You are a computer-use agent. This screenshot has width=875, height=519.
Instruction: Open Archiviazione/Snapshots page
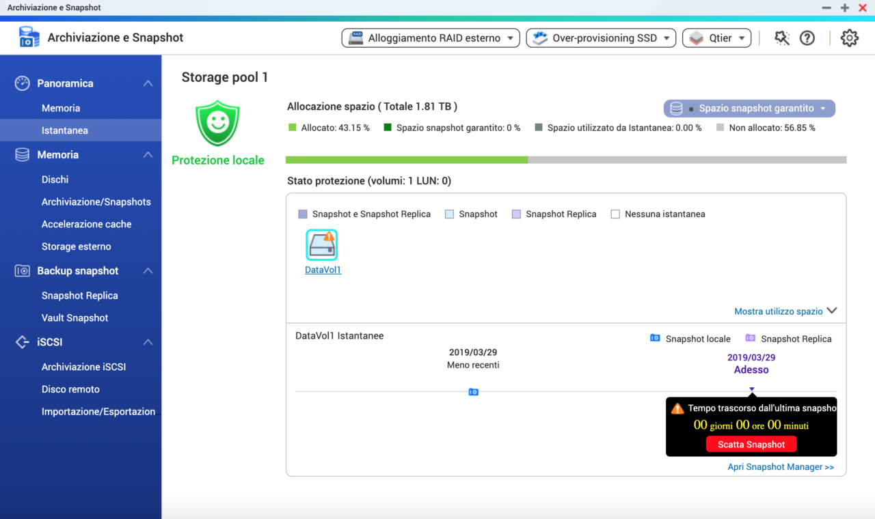point(96,202)
